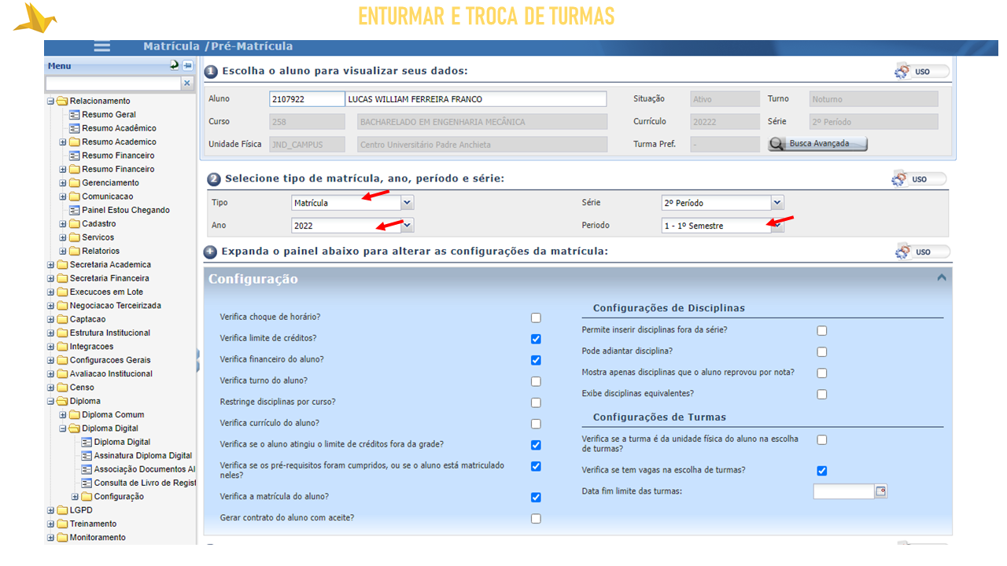Expand the Relatorios tree node
The height and width of the screenshot is (566, 1007).
pyautogui.click(x=63, y=251)
